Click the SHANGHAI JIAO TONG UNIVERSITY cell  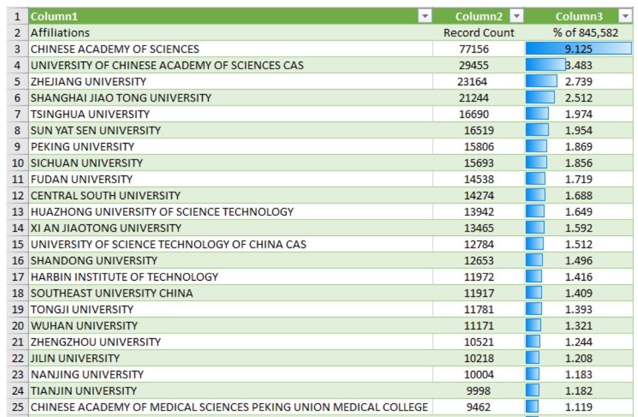pyautogui.click(x=230, y=97)
